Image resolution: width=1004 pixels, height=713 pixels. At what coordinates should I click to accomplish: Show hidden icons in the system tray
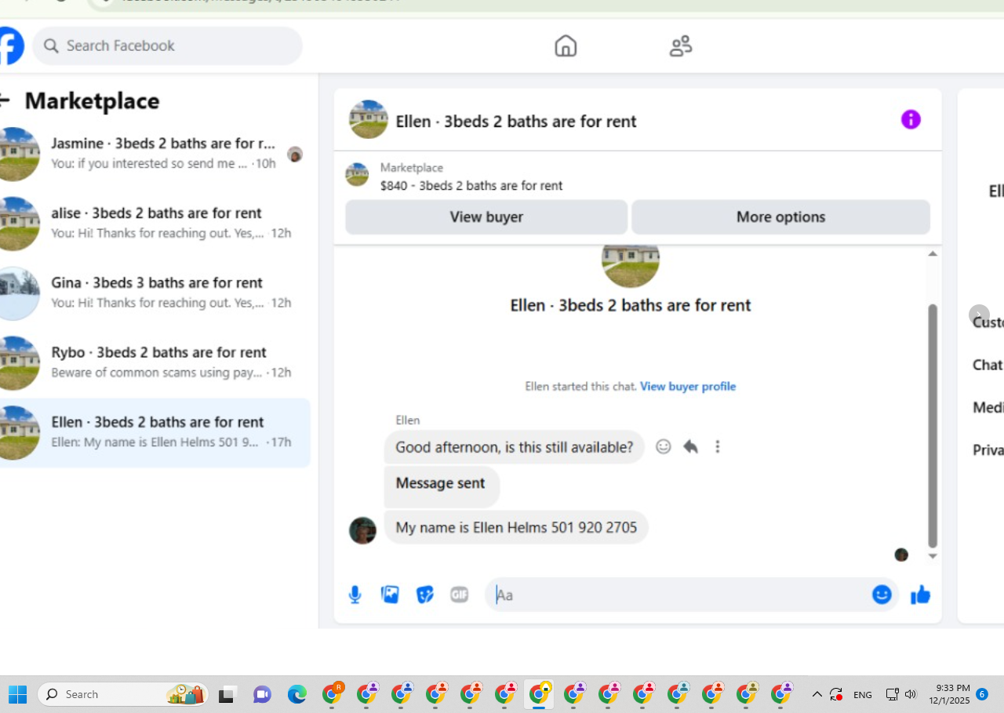pyautogui.click(x=817, y=694)
